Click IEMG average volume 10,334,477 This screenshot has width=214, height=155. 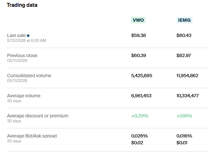pos(187,96)
